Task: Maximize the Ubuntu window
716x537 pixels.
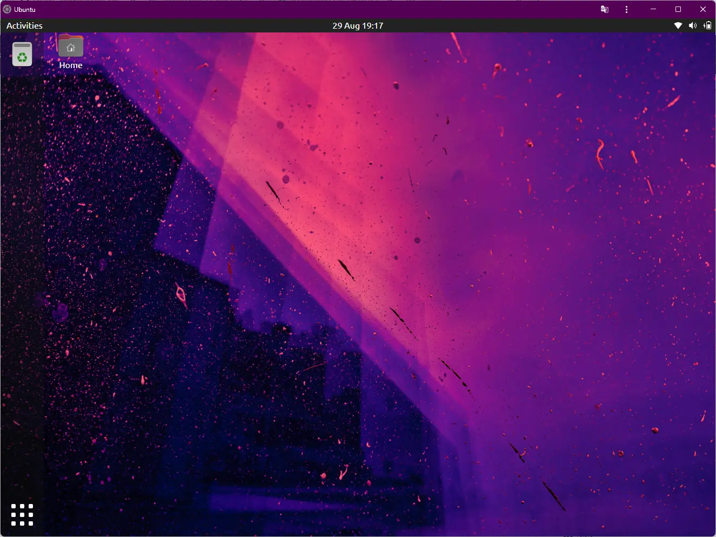Action: click(x=678, y=9)
